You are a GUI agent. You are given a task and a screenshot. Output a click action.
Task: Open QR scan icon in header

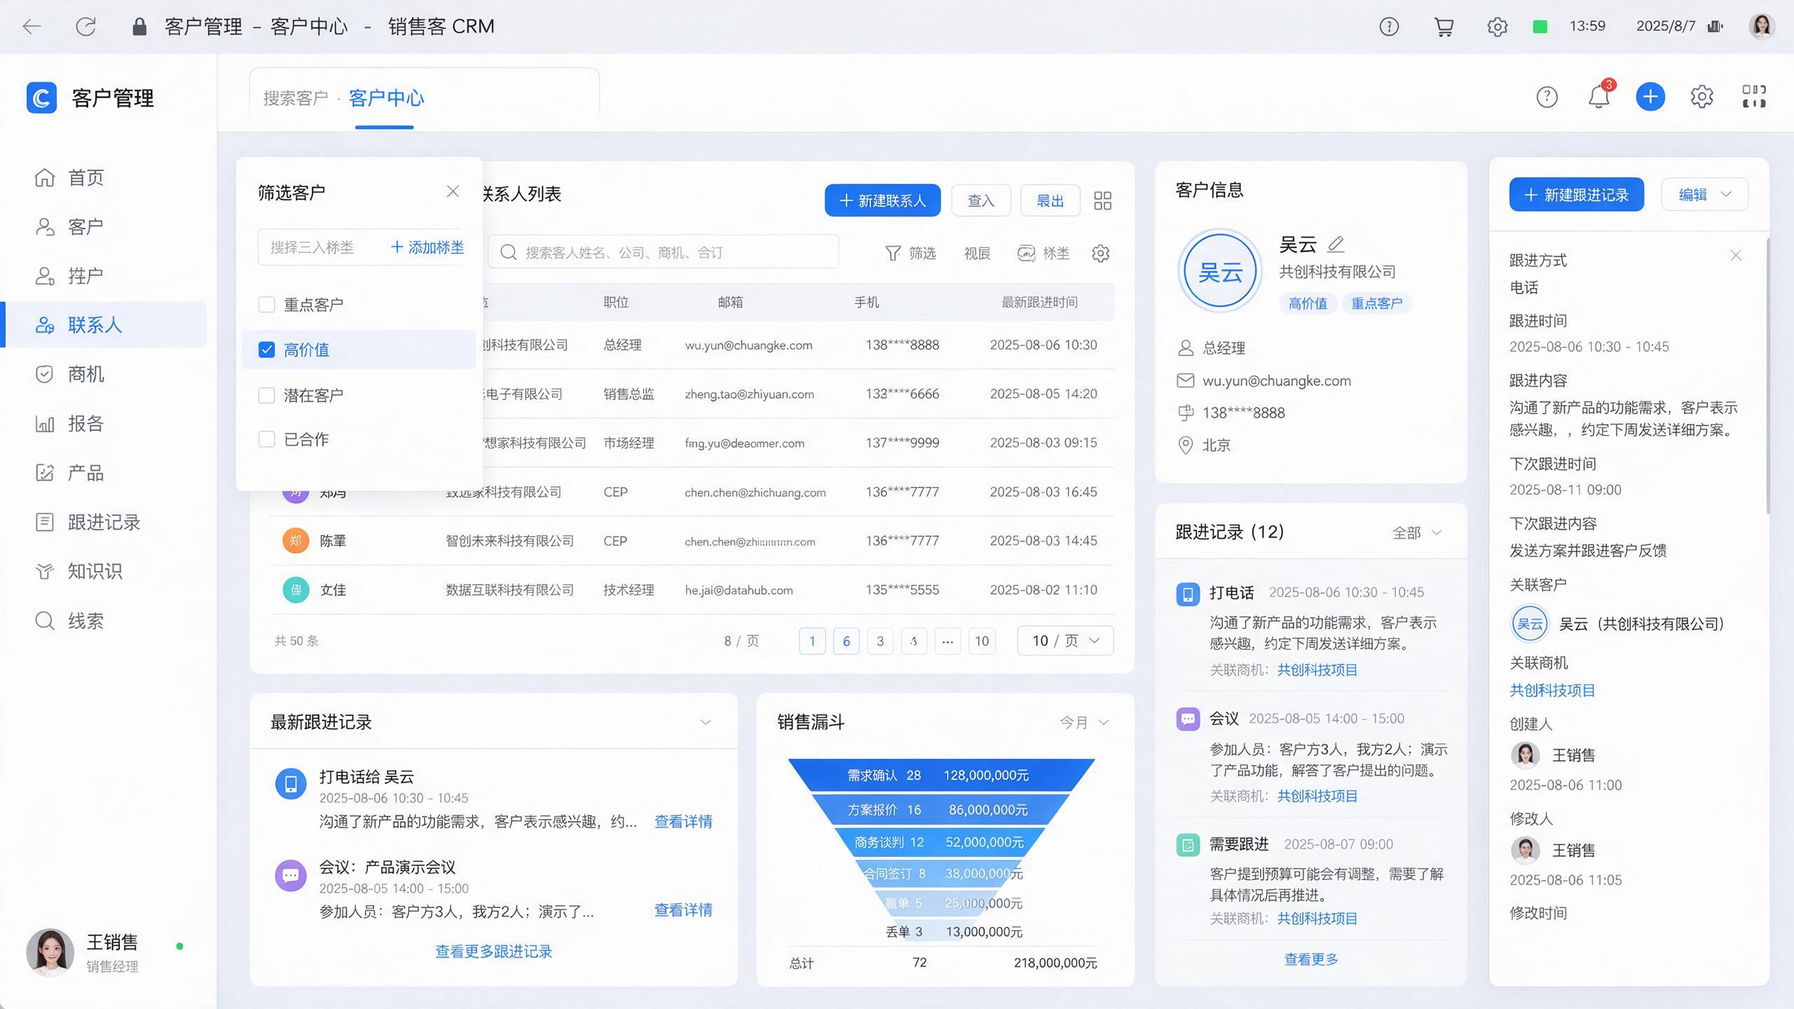pyautogui.click(x=1754, y=96)
